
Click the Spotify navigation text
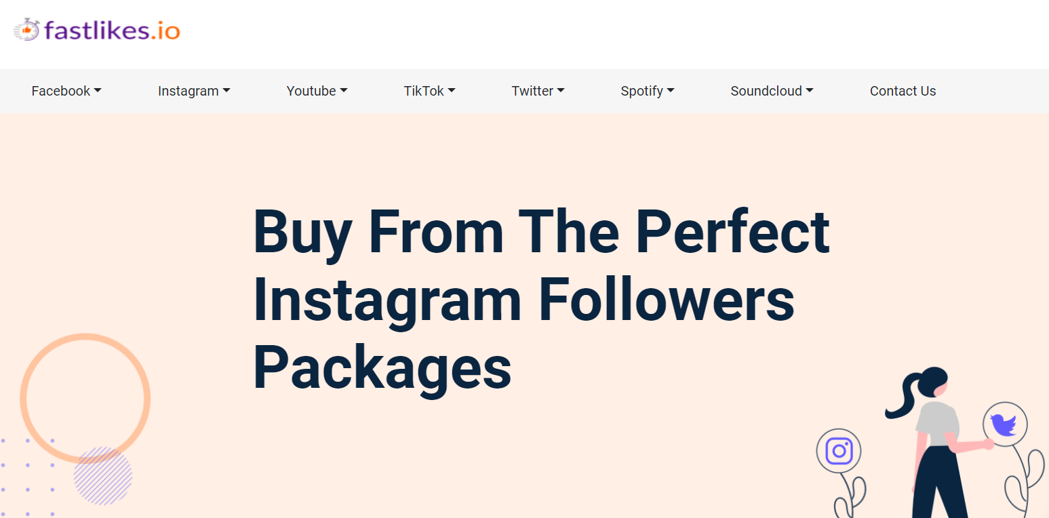pyautogui.click(x=641, y=91)
